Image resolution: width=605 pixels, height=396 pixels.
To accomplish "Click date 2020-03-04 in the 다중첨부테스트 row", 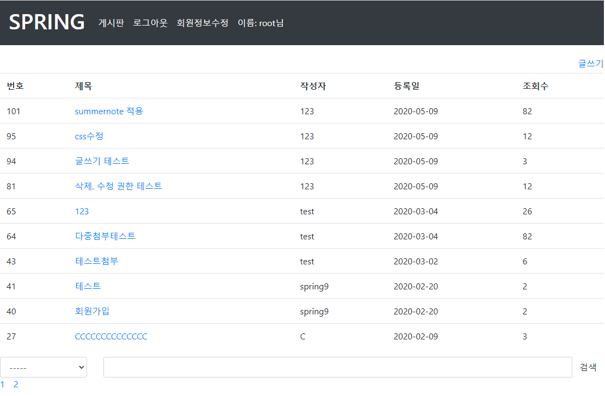I will 416,237.
